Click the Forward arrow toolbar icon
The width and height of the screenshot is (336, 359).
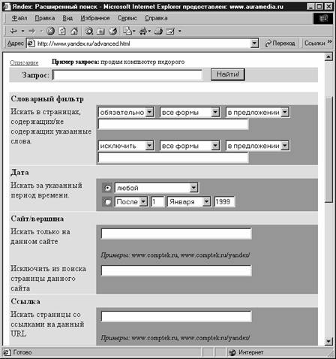[31, 32]
